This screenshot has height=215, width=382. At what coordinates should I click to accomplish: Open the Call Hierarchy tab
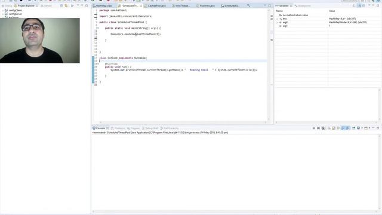click(x=170, y=128)
